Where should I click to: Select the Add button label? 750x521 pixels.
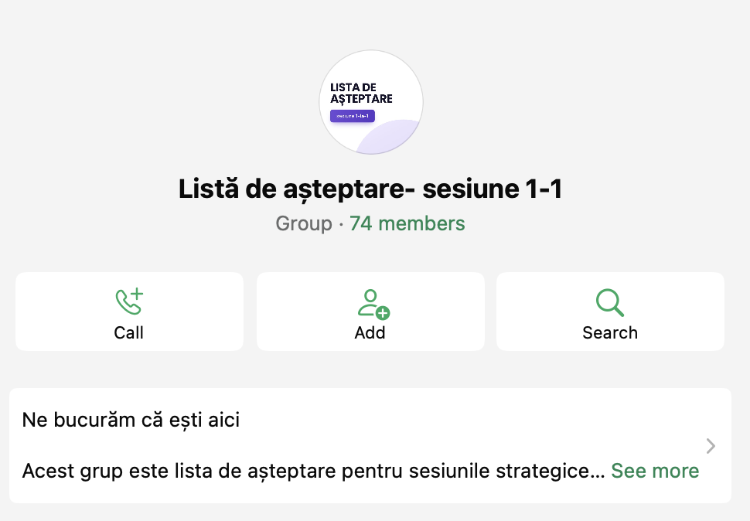coord(370,332)
